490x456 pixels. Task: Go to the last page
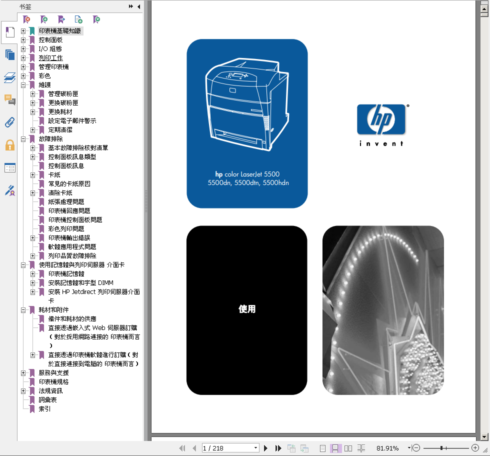pos(278,448)
